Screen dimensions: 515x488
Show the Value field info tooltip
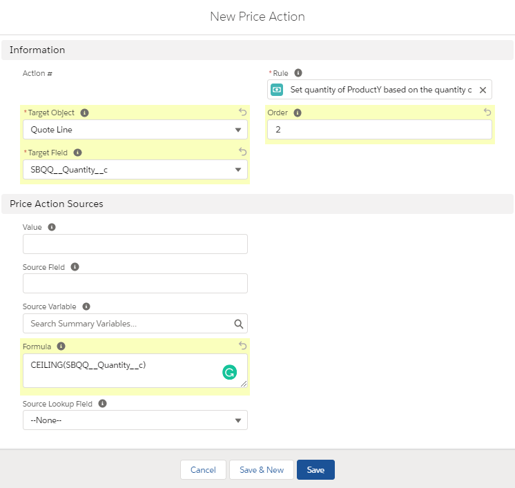(x=52, y=227)
